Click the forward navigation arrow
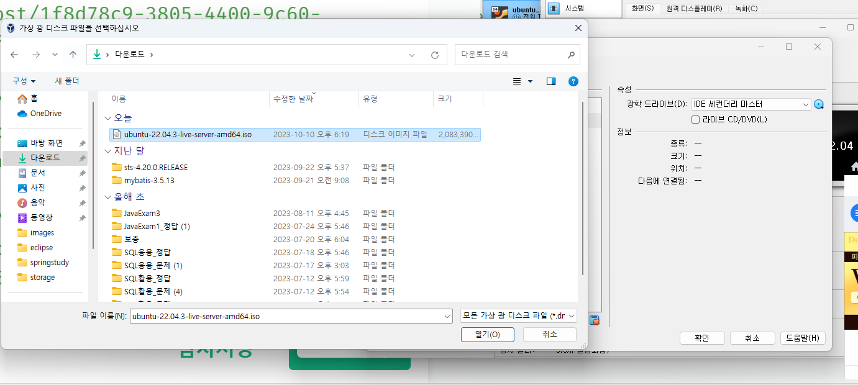The width and height of the screenshot is (858, 385). click(x=36, y=55)
